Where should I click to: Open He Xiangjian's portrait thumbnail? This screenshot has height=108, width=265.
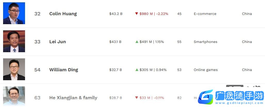(x=14, y=96)
